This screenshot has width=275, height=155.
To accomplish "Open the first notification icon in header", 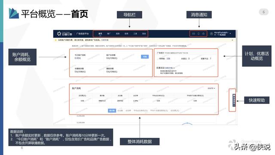I will click(x=194, y=34).
